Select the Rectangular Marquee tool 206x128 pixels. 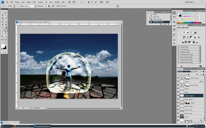coord(2,13)
